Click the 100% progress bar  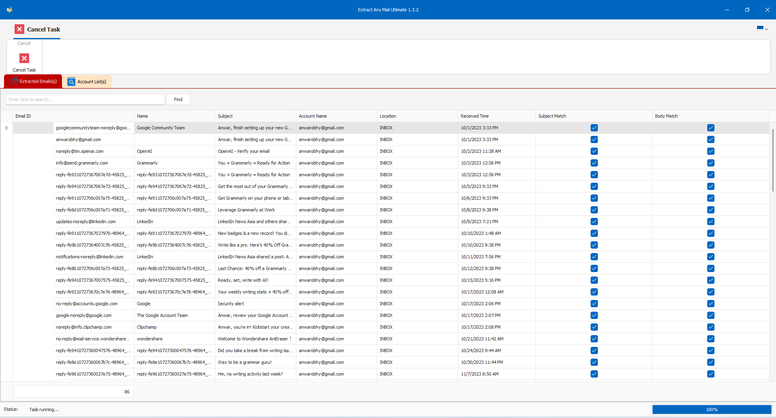tap(712, 410)
